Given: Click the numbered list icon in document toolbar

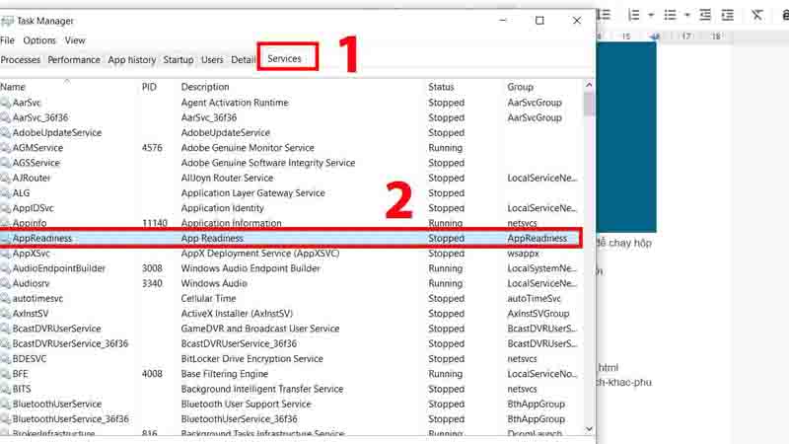Looking at the screenshot, I should click(x=634, y=15).
